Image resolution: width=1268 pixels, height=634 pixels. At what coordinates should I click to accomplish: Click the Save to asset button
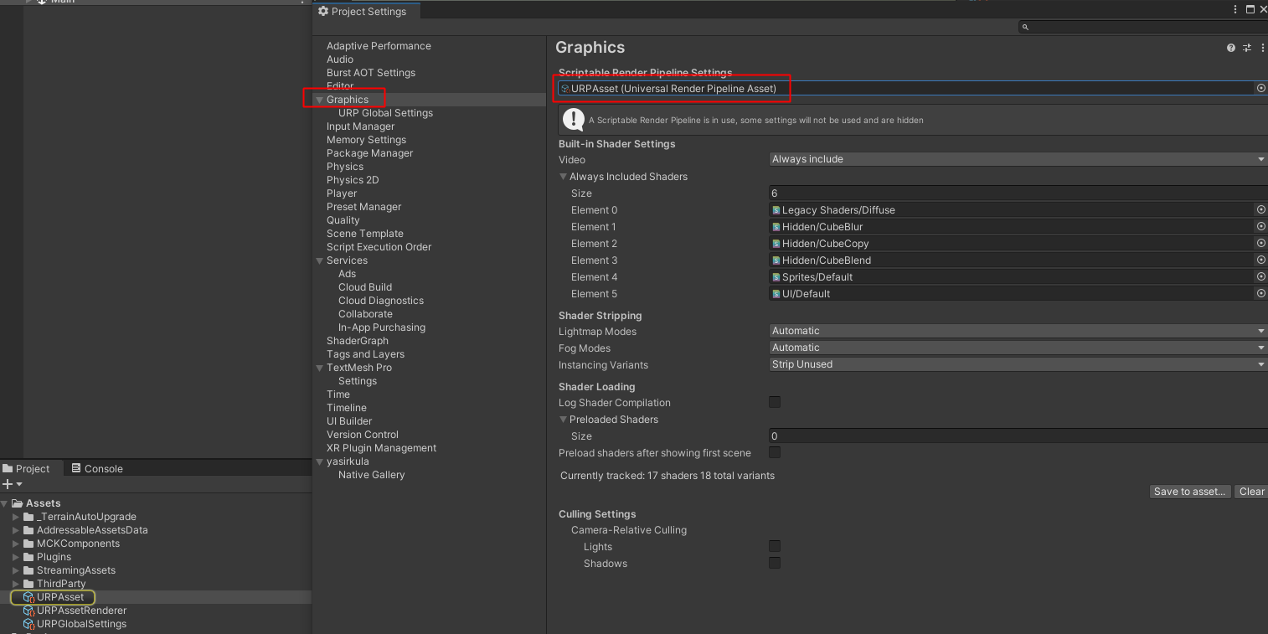pos(1189,492)
